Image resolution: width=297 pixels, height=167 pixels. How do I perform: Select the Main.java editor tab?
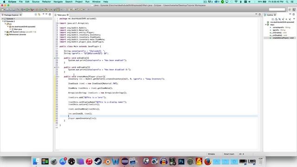point(61,15)
